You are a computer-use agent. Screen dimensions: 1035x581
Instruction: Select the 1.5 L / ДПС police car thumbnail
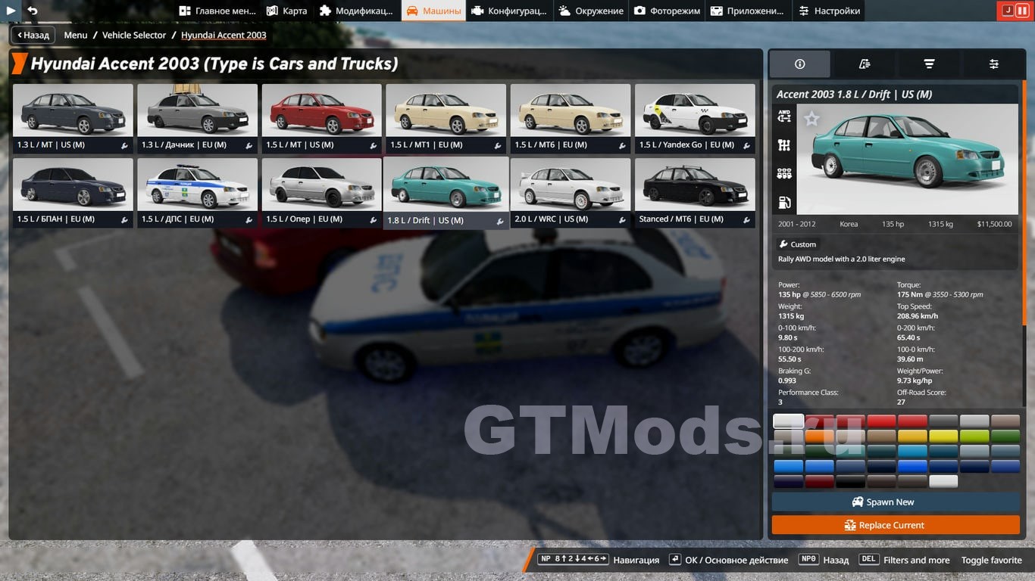197,192
